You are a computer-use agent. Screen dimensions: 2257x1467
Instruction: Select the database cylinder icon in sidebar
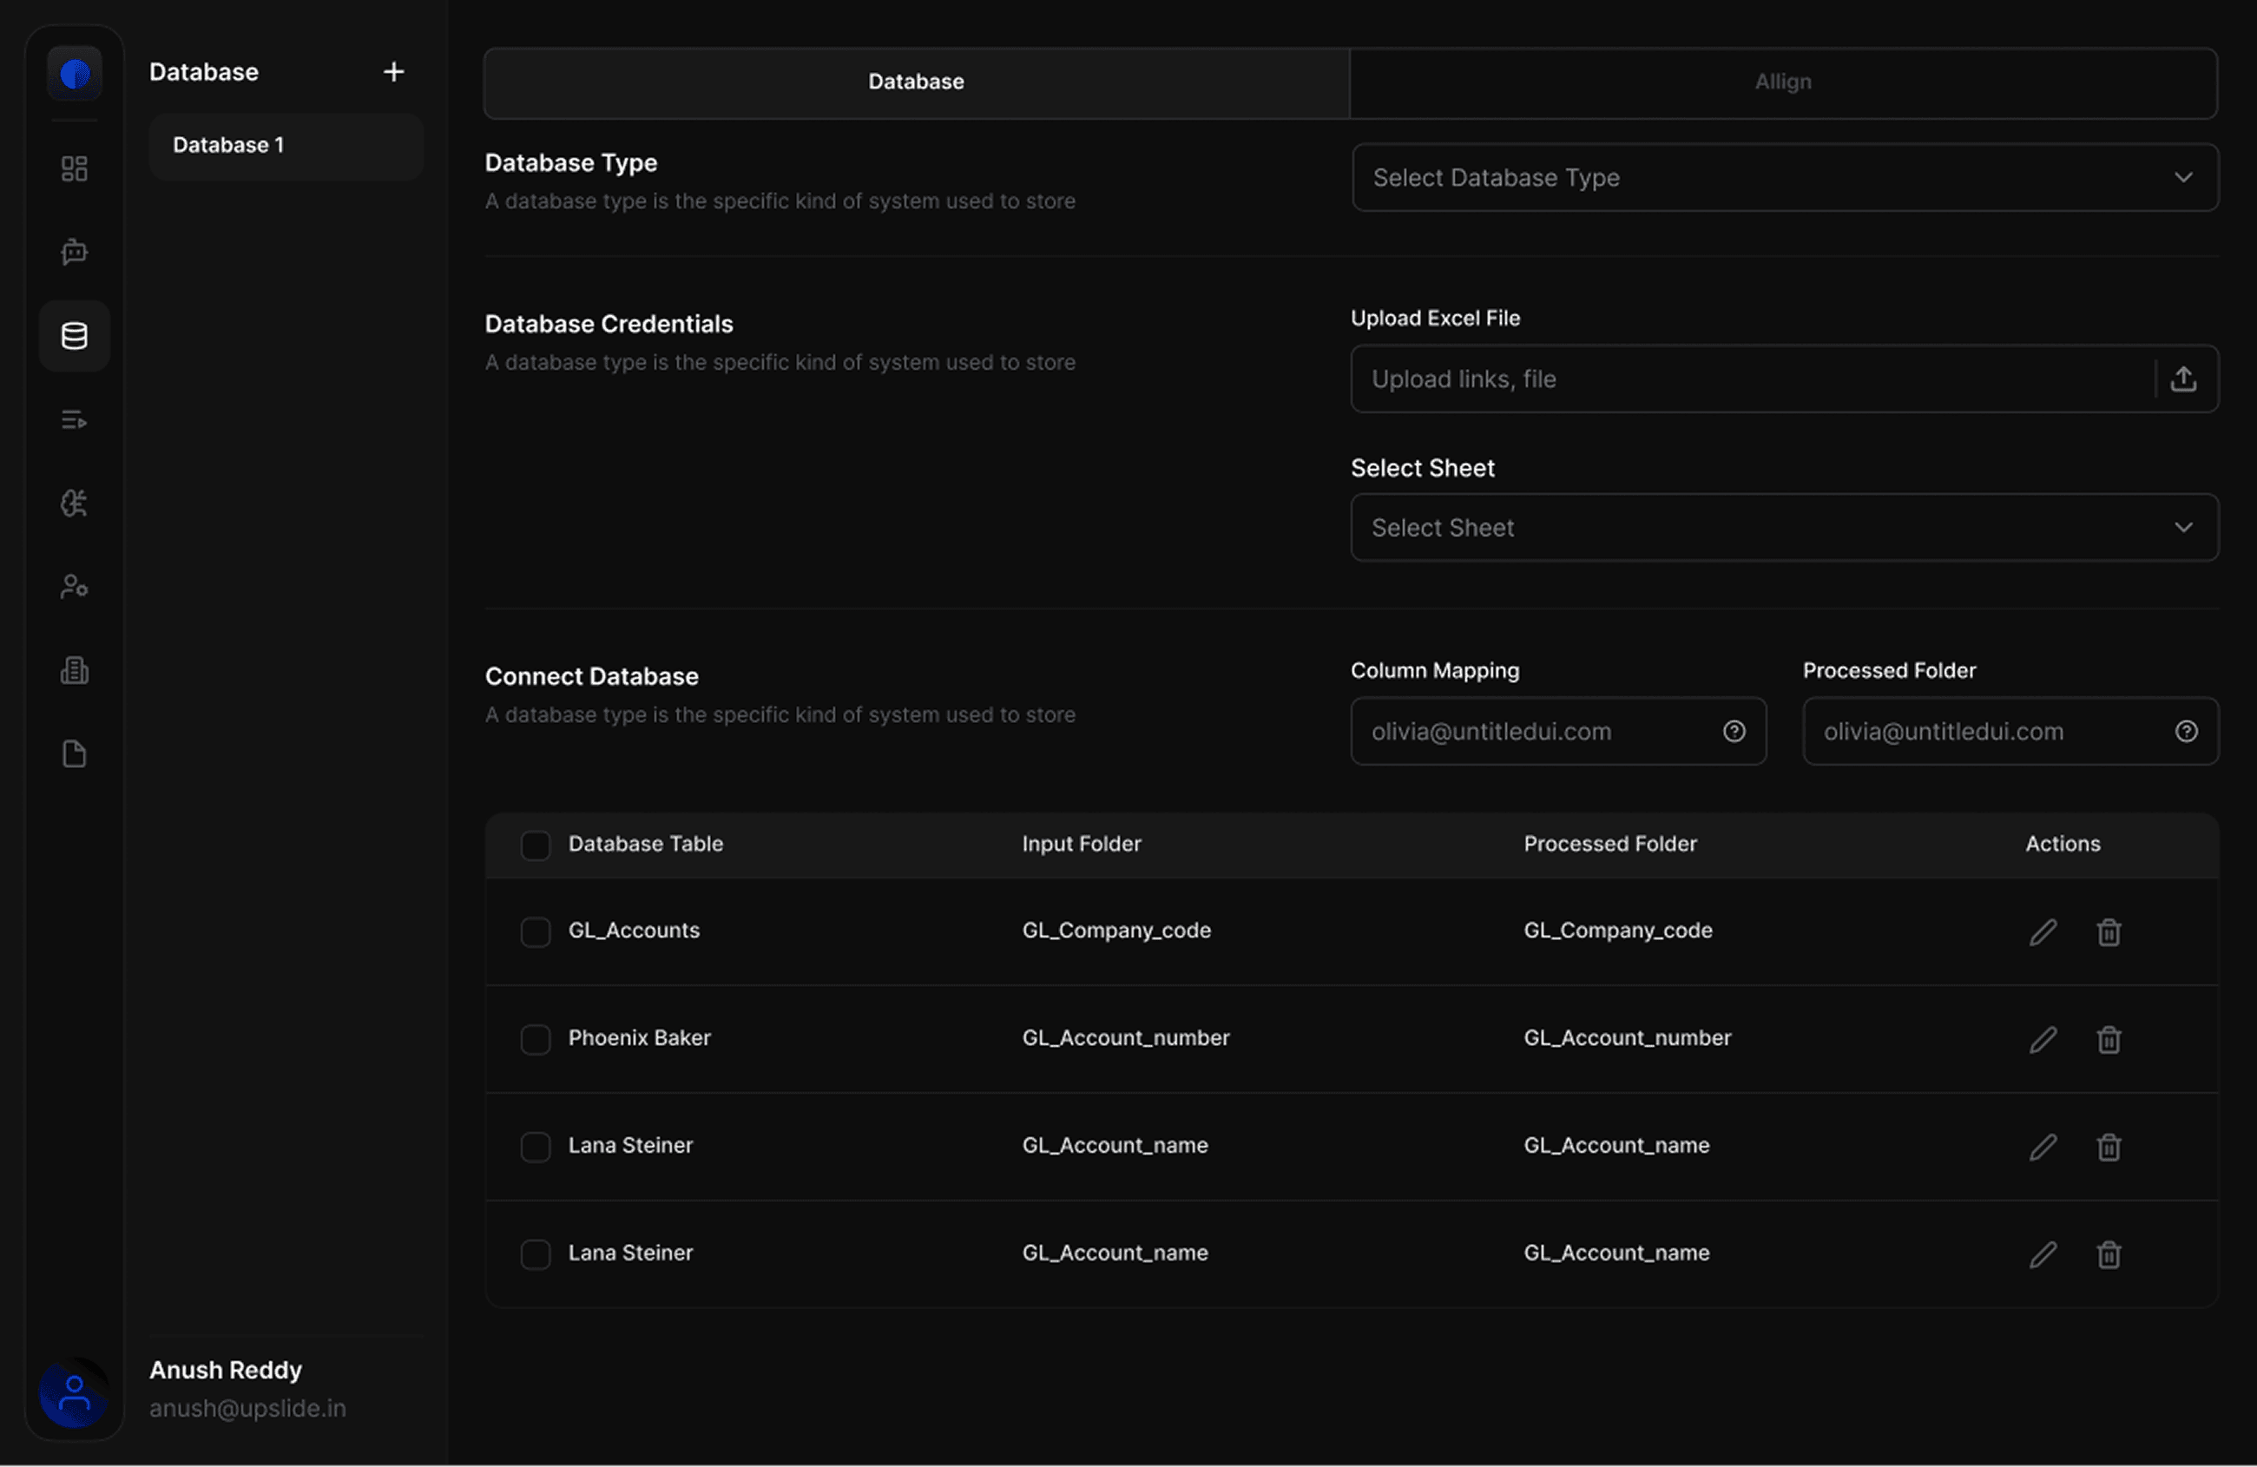[x=74, y=336]
